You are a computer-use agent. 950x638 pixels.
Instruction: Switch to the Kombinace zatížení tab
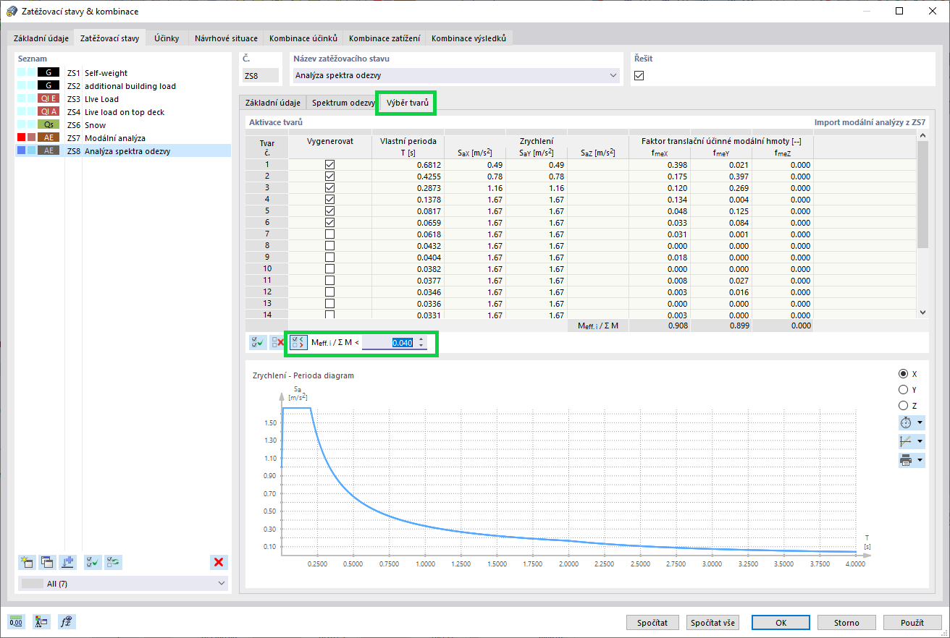384,38
